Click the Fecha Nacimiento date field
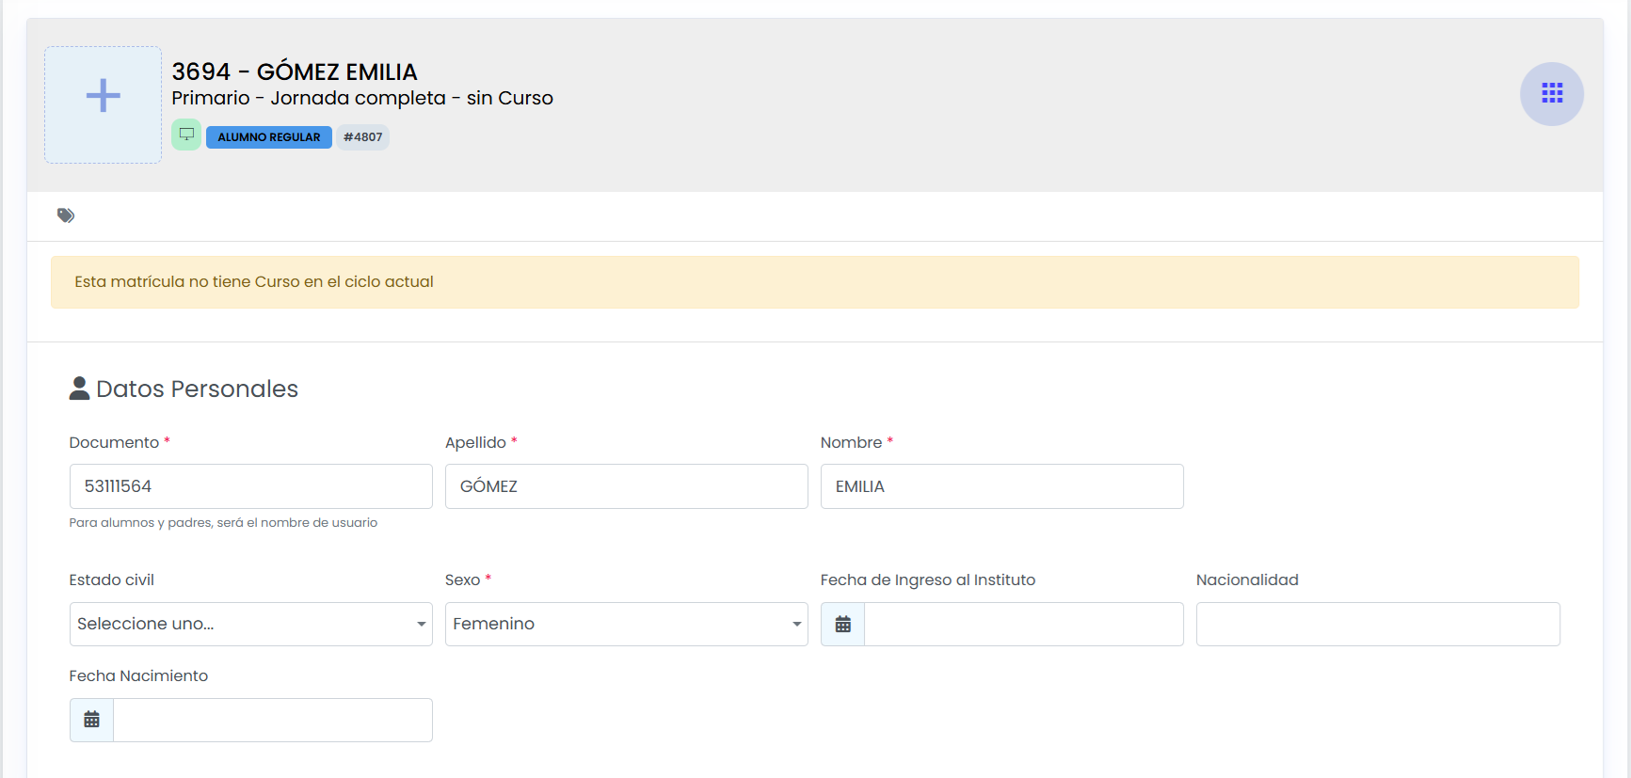The width and height of the screenshot is (1631, 778). (x=273, y=720)
